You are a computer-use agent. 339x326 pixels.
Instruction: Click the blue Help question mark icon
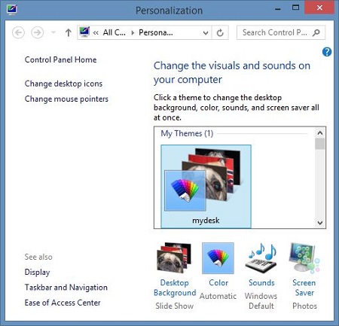[x=327, y=52]
